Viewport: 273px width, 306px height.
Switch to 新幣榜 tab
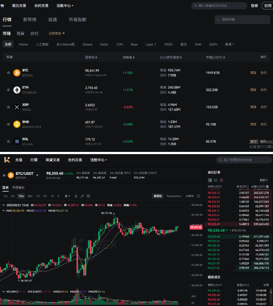click(30, 20)
